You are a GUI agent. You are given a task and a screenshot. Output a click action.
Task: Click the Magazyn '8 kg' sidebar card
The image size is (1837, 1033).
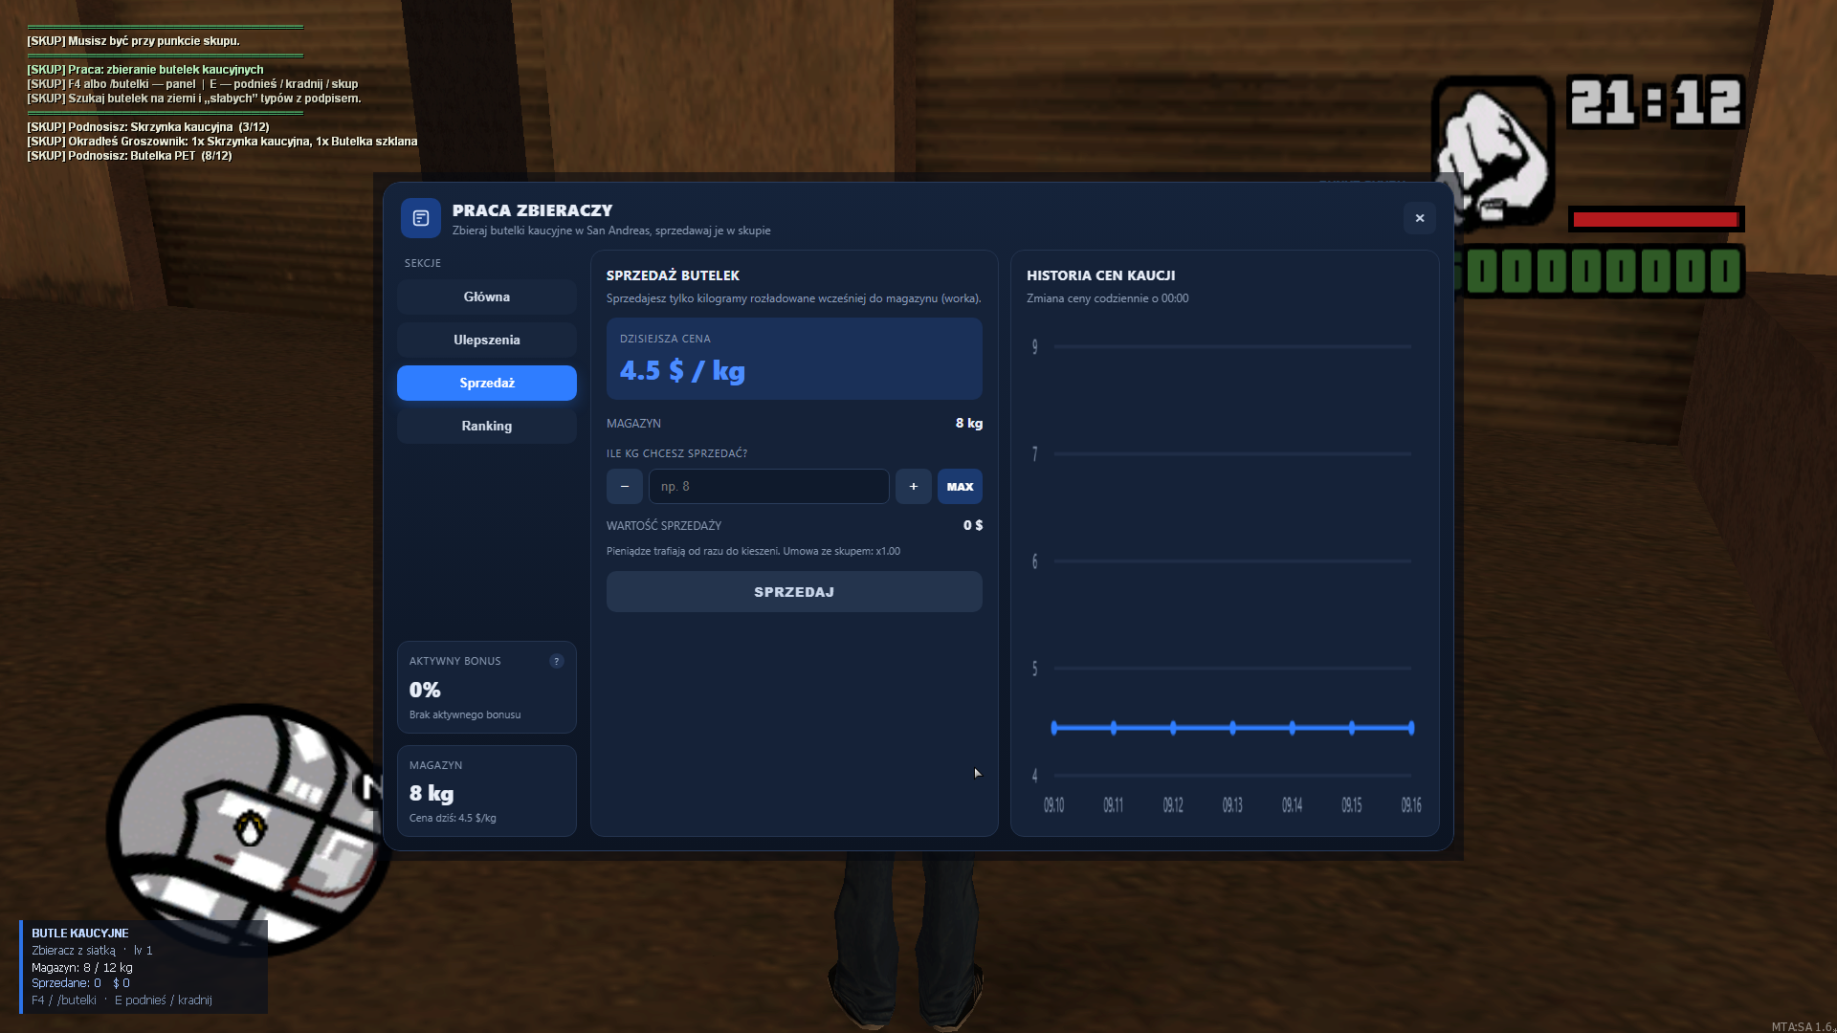pos(486,791)
